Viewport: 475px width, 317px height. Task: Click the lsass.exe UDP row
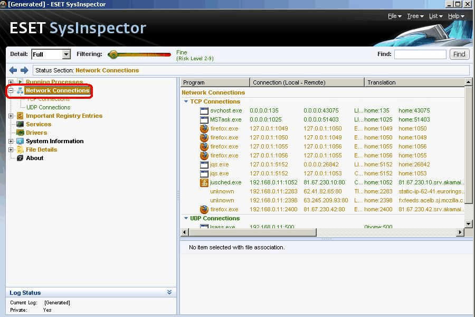(x=322, y=226)
